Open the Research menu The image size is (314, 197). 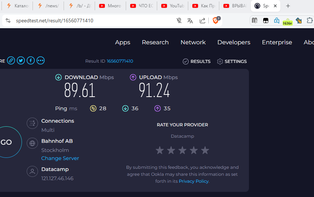155,42
